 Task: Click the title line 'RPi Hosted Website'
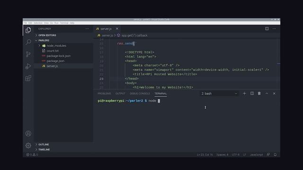coord(165,74)
